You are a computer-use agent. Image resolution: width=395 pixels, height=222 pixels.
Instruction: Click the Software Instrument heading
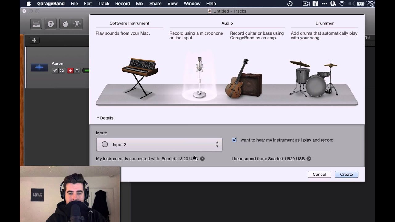(x=129, y=23)
